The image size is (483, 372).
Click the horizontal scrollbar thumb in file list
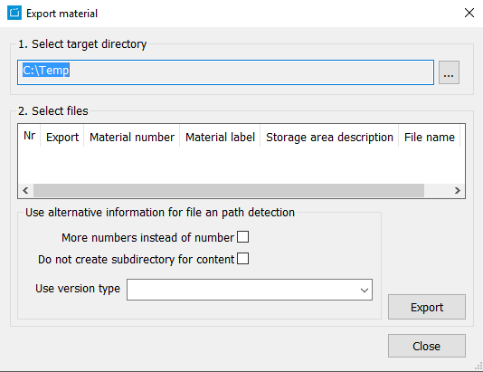[x=229, y=190]
